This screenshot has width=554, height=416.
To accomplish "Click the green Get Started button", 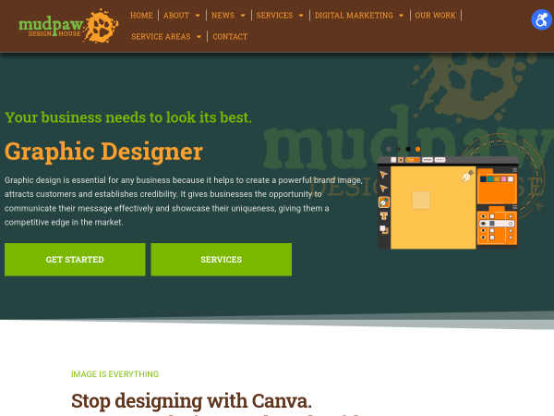I will tap(75, 259).
